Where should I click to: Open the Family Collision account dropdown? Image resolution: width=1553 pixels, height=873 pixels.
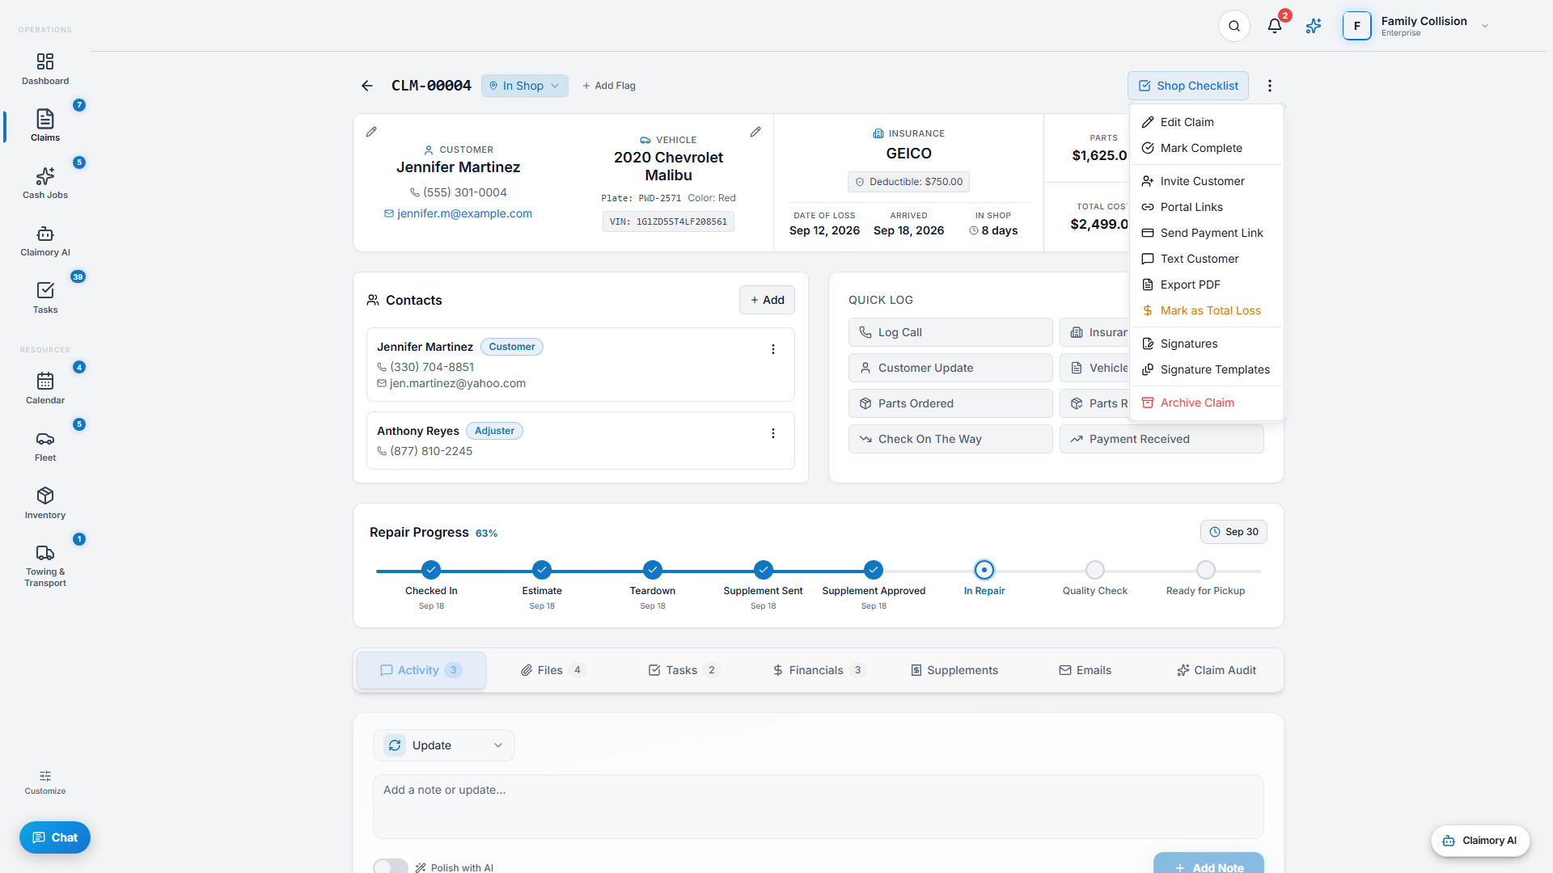tap(1416, 26)
